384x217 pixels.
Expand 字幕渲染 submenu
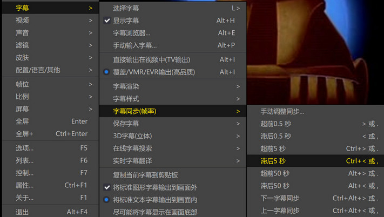[x=173, y=86]
